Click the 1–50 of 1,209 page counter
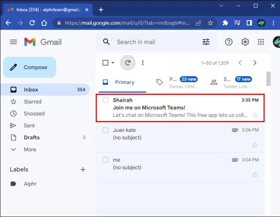Viewport: 280px width, 217px height. click(215, 63)
